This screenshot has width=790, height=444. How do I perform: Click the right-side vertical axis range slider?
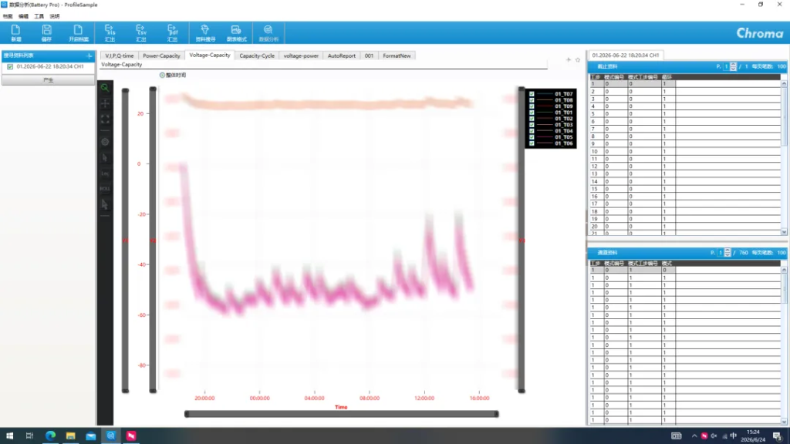click(x=522, y=239)
